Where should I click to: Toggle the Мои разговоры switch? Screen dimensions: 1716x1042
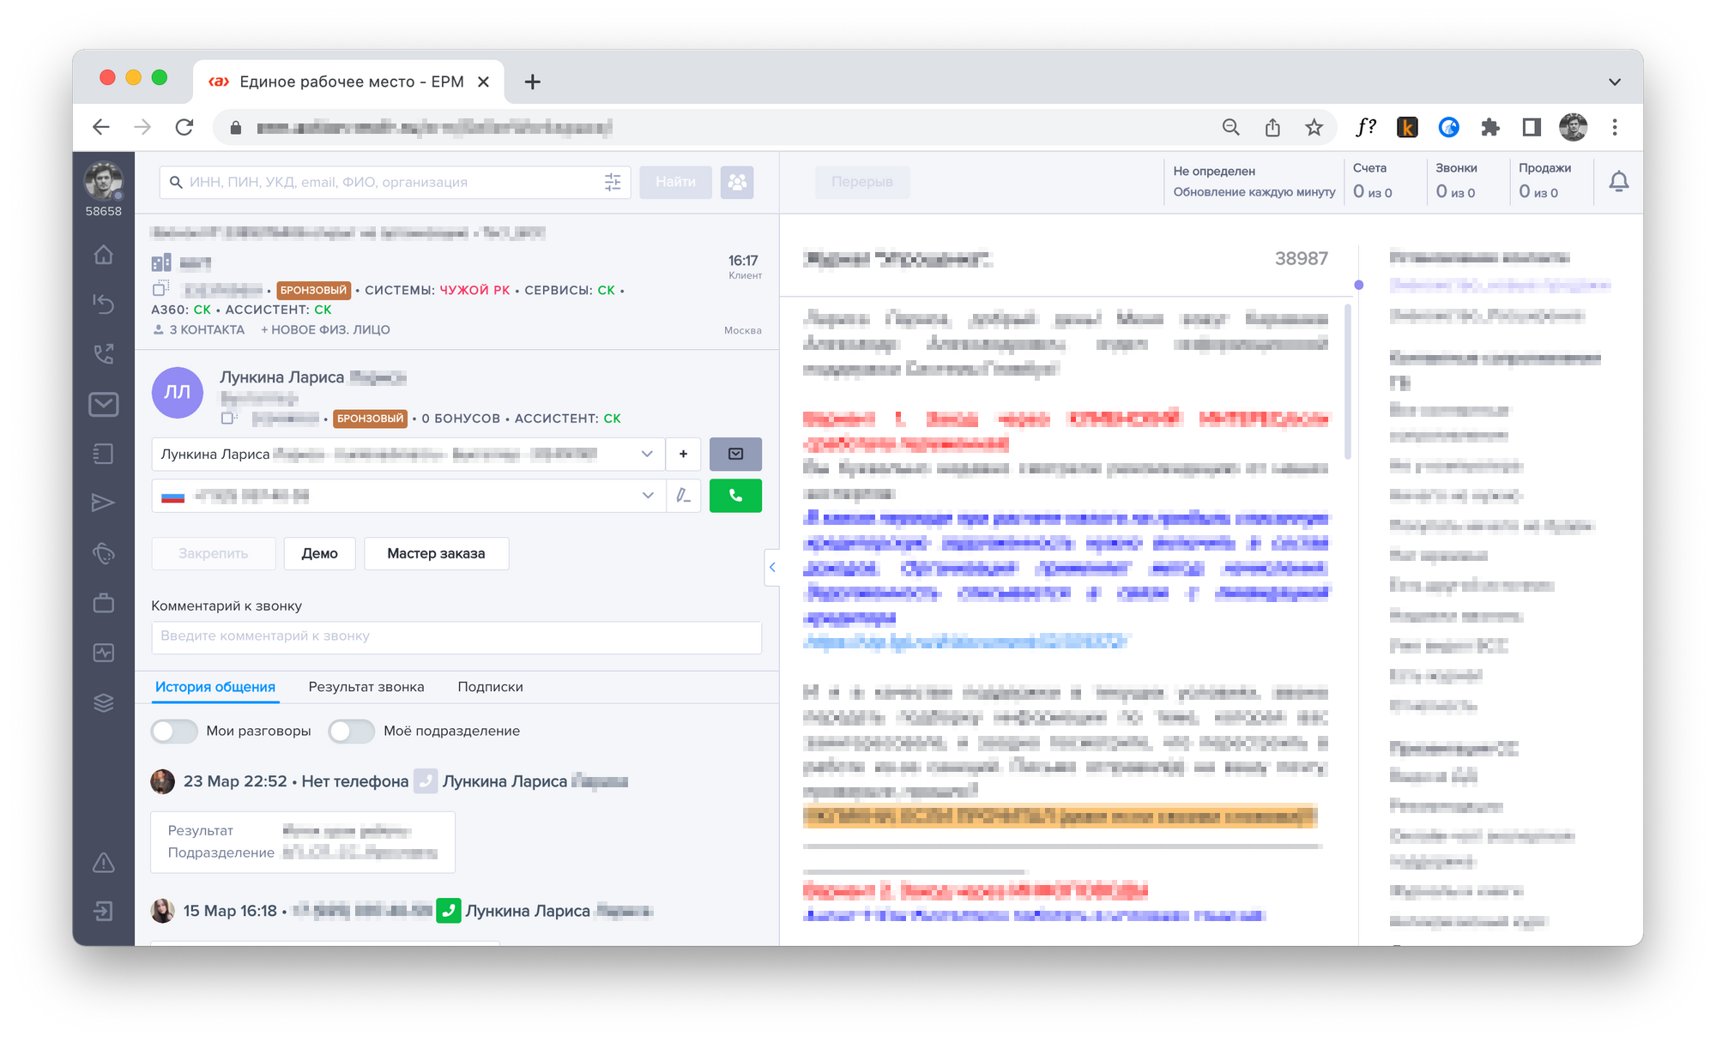click(x=174, y=732)
